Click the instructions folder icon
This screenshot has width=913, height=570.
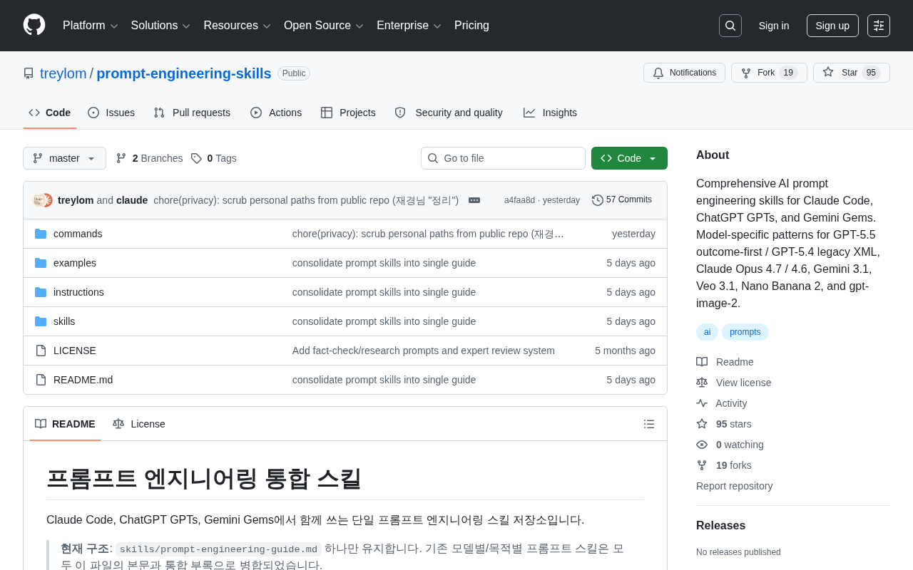pyautogui.click(x=41, y=292)
